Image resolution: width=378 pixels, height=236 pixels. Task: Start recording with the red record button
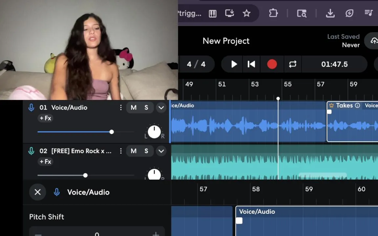tap(272, 64)
